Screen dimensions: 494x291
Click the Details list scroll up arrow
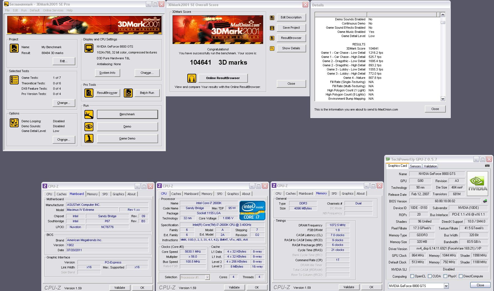(443, 15)
